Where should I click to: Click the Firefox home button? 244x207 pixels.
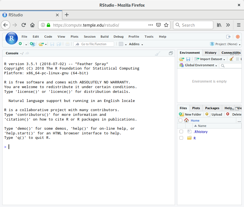[32, 25]
